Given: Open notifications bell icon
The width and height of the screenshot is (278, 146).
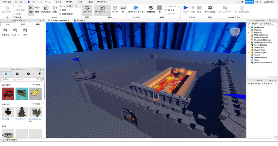Looking at the screenshot, I should click(242, 2).
